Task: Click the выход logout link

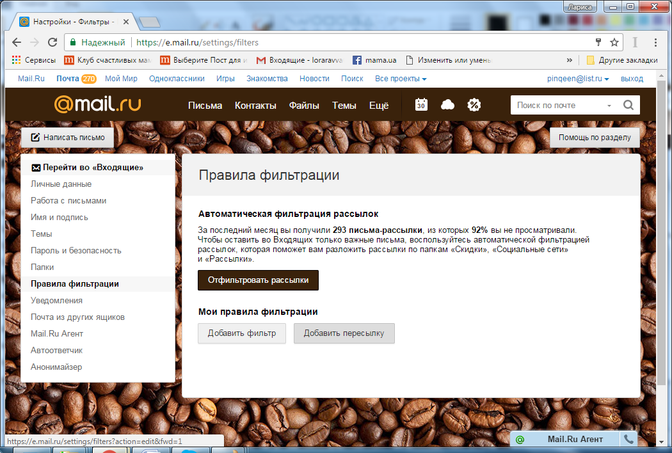Action: pyautogui.click(x=632, y=79)
